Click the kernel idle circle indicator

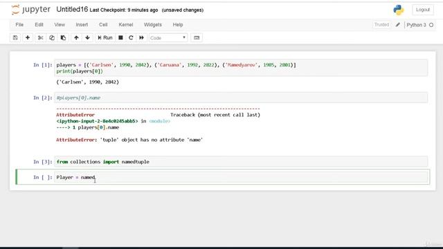(431, 25)
